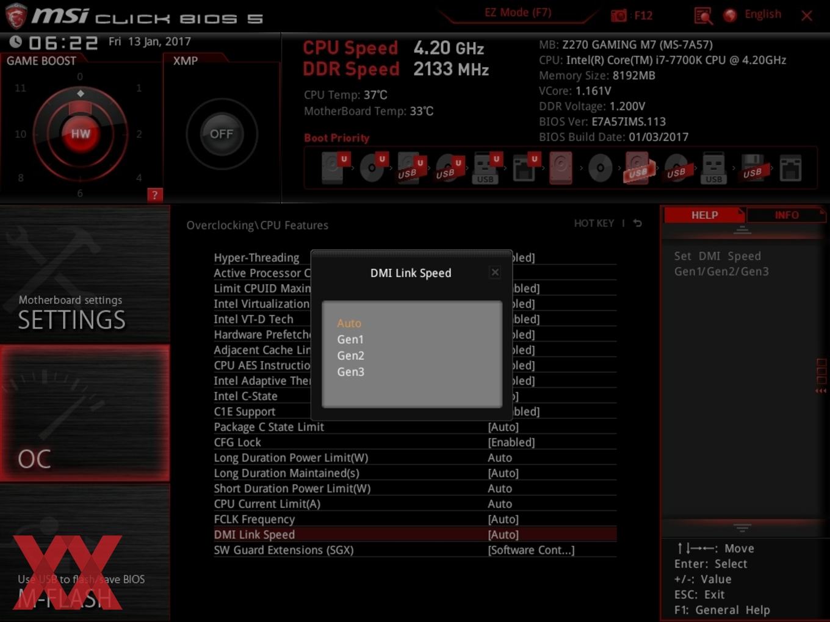
Task: Click the back arrow beside HOT KEY
Action: [638, 223]
